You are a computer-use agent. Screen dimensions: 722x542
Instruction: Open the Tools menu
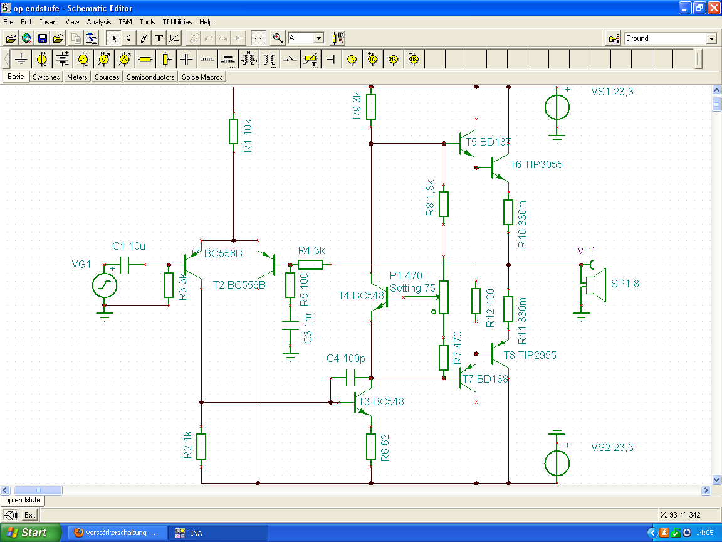coord(147,22)
